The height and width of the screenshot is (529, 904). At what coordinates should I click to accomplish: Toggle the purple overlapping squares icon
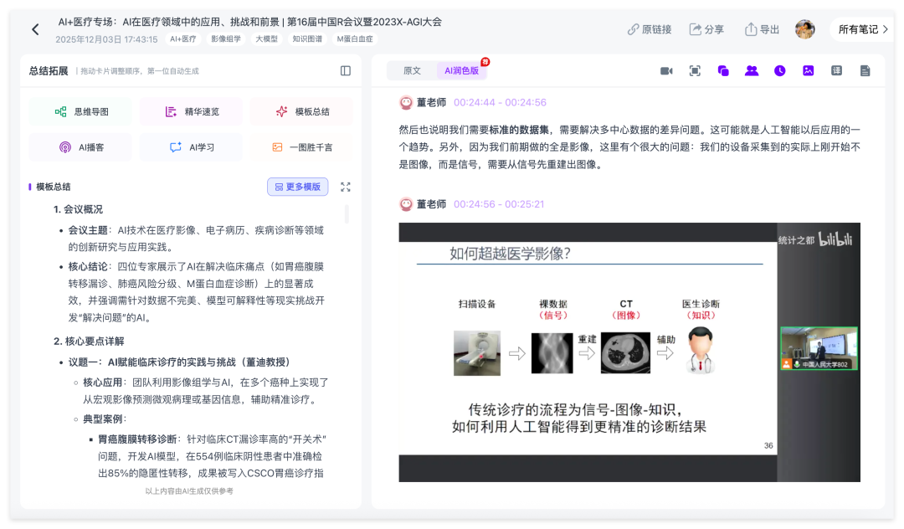[x=723, y=71]
